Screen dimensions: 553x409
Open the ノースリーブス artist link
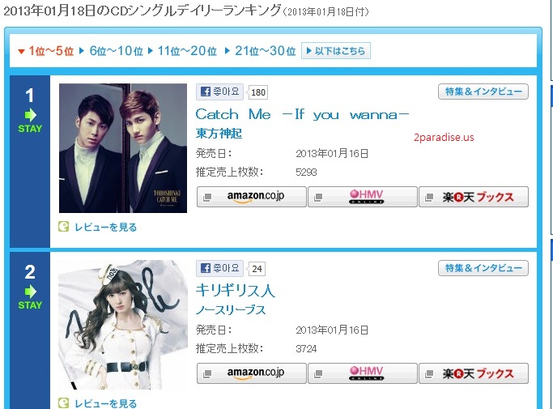pos(231,310)
